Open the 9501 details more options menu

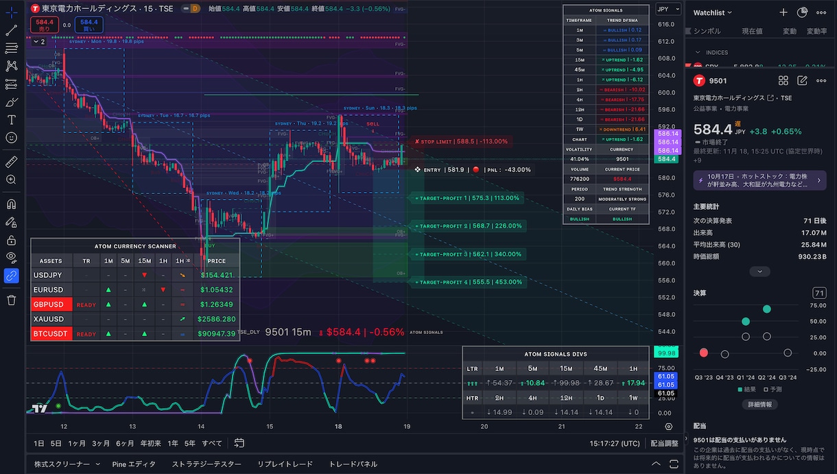click(821, 80)
